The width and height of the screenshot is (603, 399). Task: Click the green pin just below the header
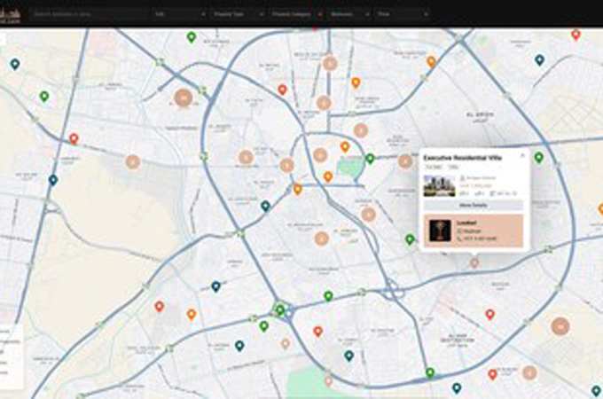(192, 37)
